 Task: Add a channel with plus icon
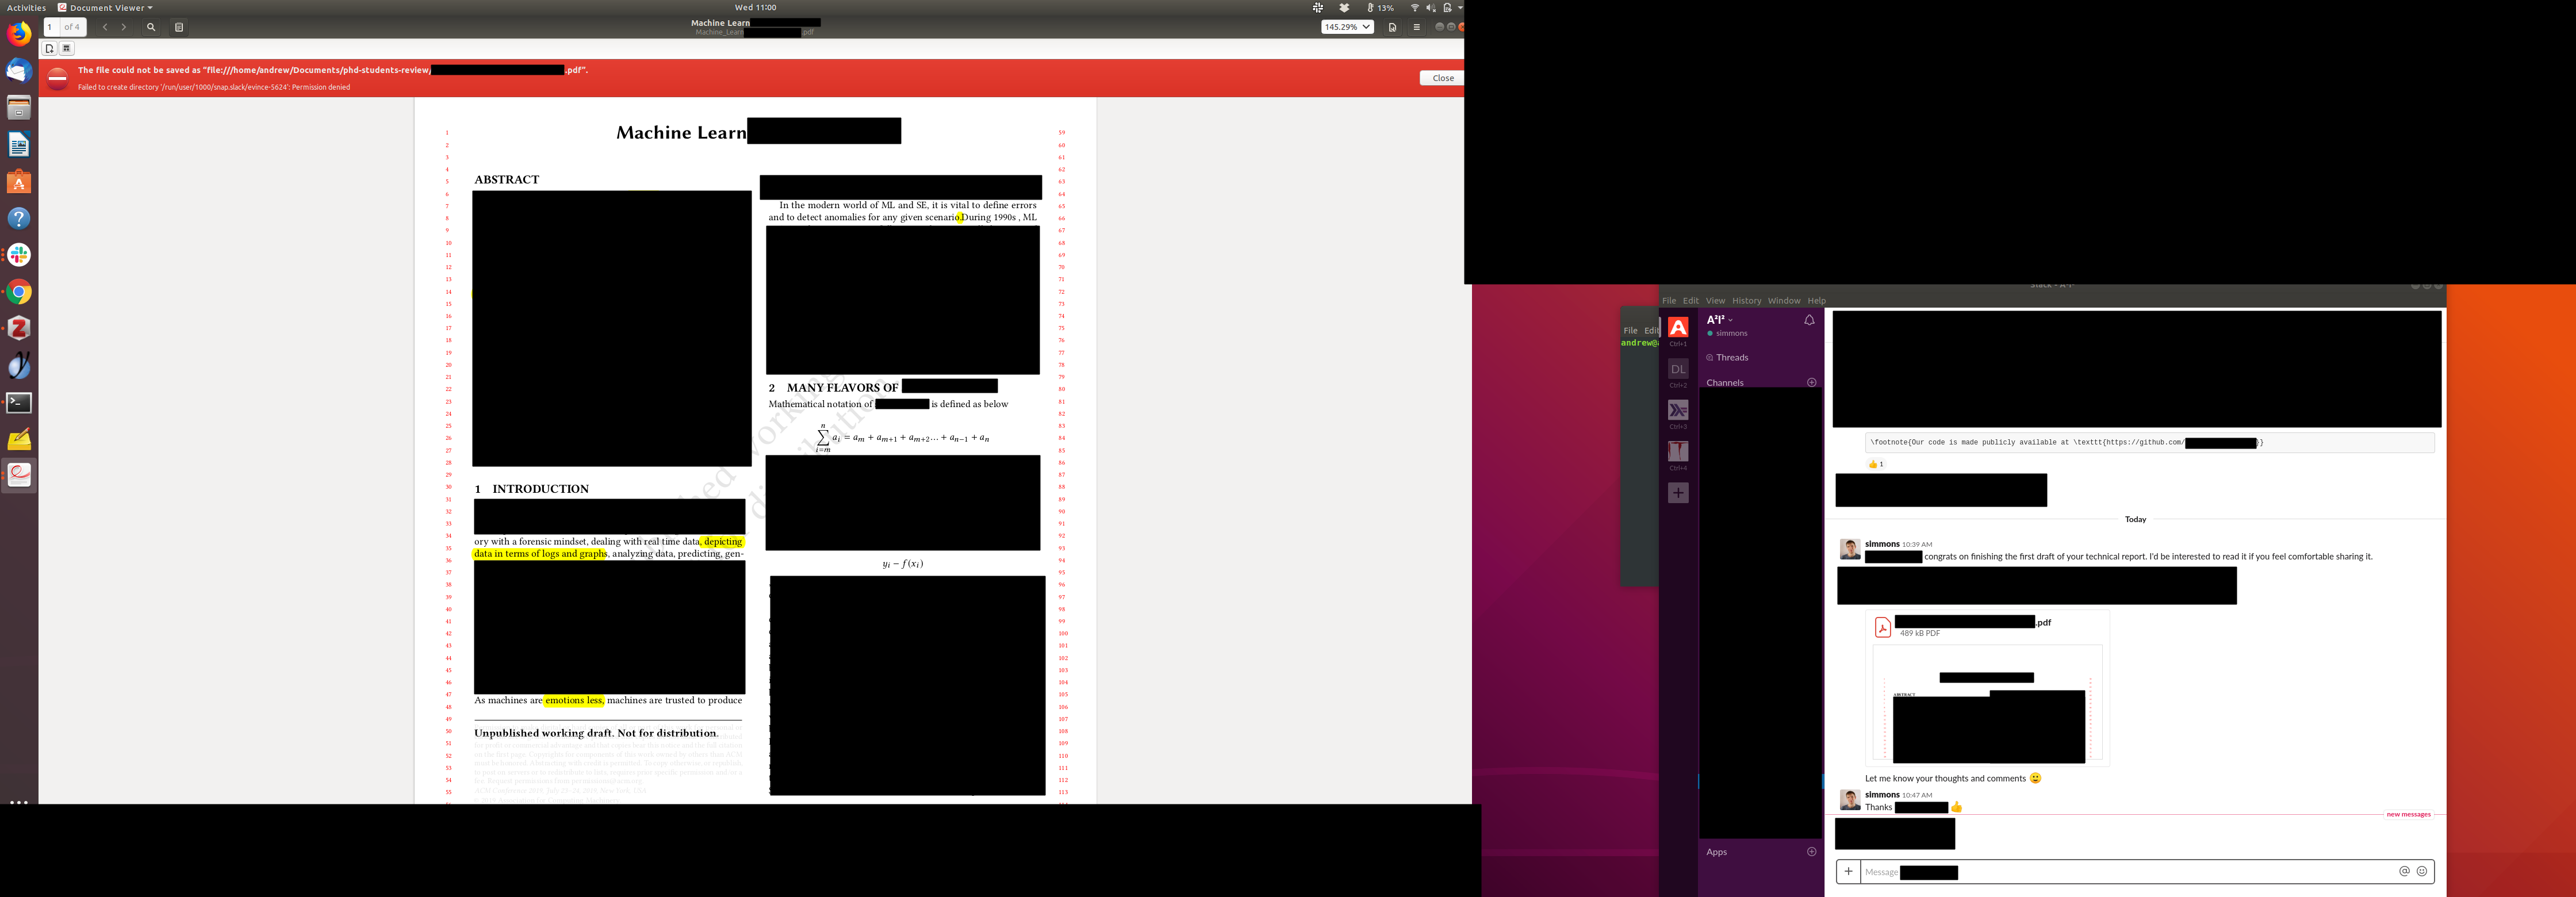tap(1811, 382)
